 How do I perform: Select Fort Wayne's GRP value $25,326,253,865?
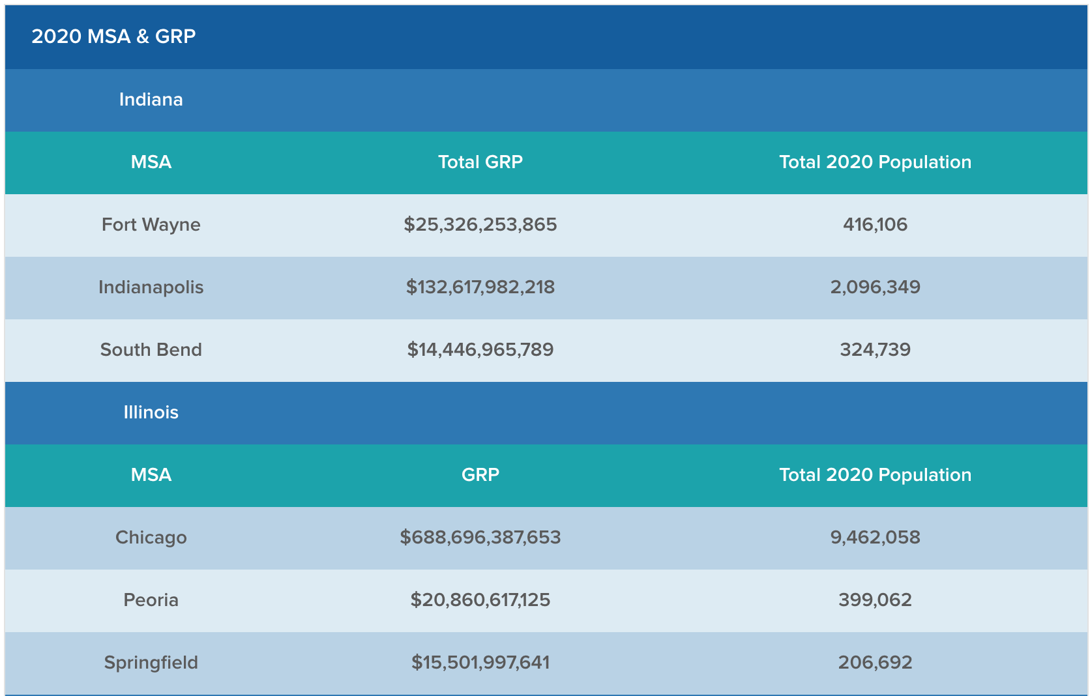tap(480, 225)
